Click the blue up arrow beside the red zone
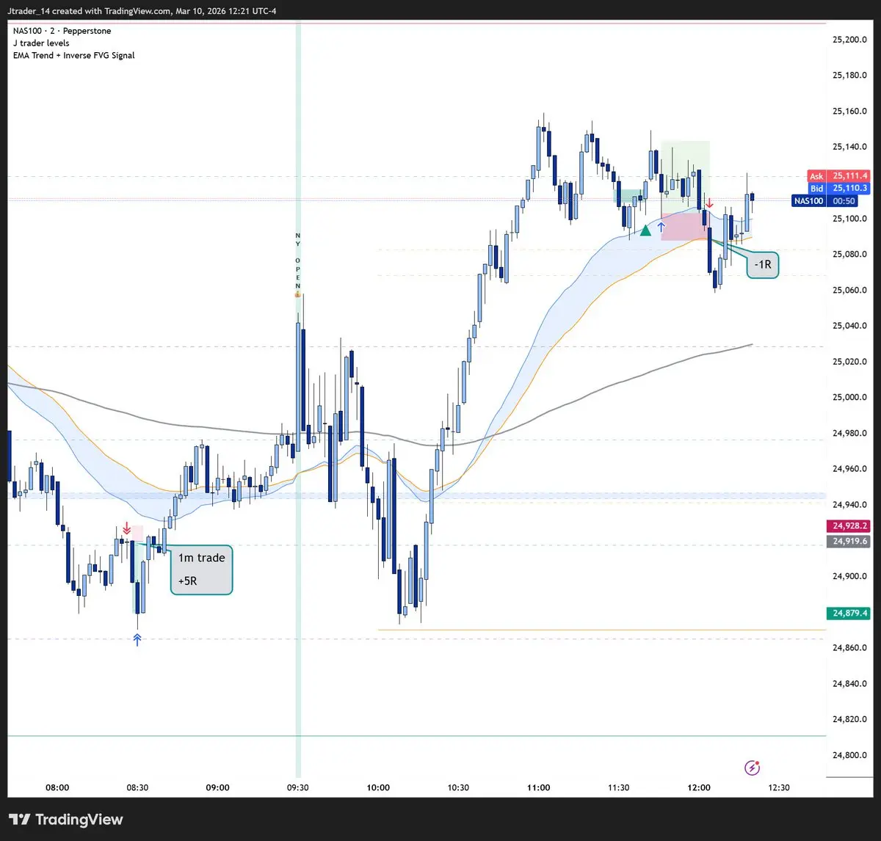The height and width of the screenshot is (841, 881). point(661,227)
